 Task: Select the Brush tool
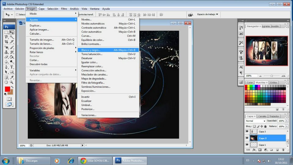[x=12, y=47]
